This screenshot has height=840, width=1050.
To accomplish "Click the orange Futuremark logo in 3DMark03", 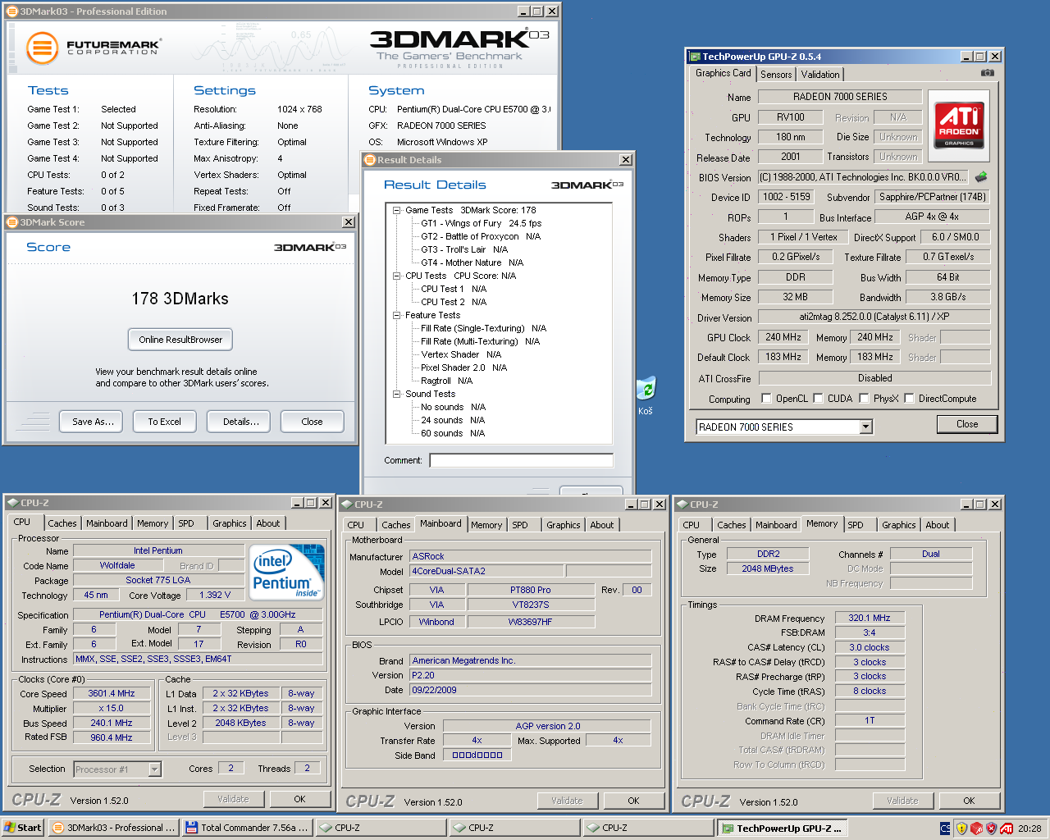I will coord(42,48).
